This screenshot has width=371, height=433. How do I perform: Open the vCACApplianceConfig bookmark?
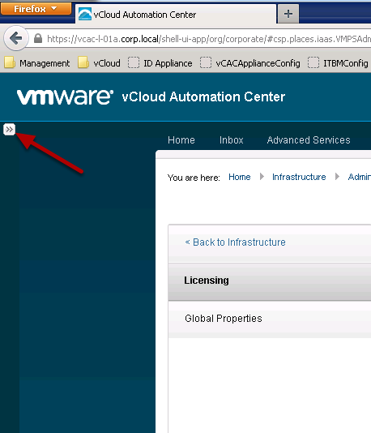tap(250, 63)
